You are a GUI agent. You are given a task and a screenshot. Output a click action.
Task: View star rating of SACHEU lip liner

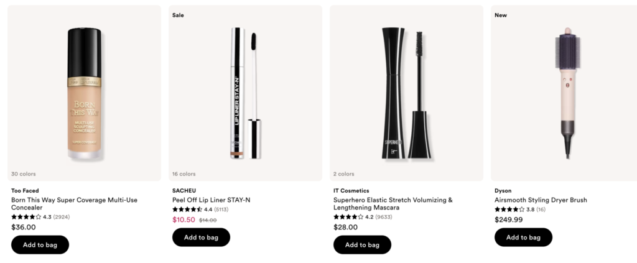pyautogui.click(x=187, y=210)
